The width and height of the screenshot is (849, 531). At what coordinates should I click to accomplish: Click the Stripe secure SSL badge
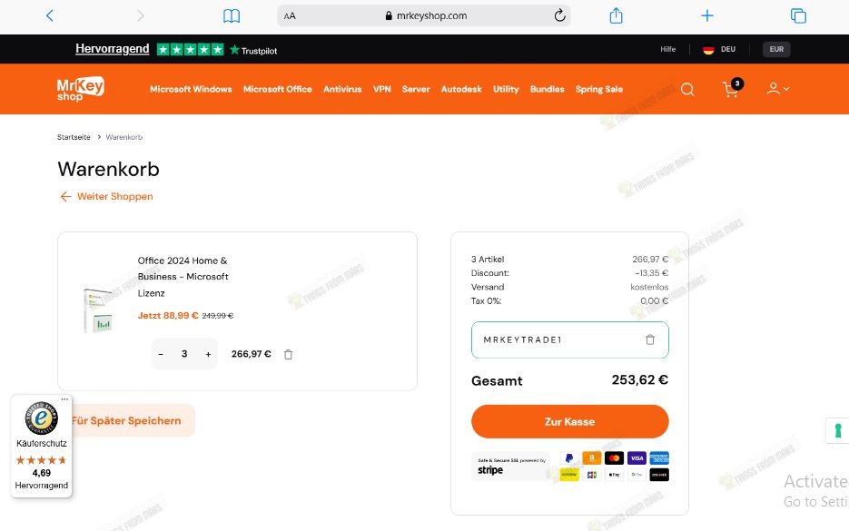(x=511, y=466)
